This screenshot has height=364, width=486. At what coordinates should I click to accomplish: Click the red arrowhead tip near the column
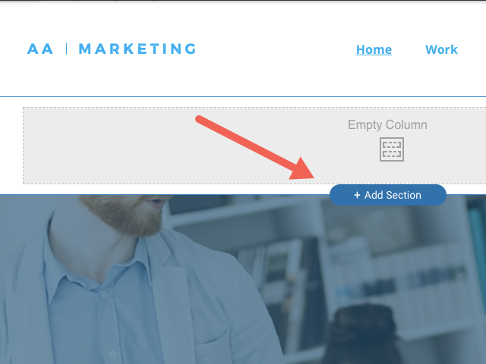(x=311, y=177)
